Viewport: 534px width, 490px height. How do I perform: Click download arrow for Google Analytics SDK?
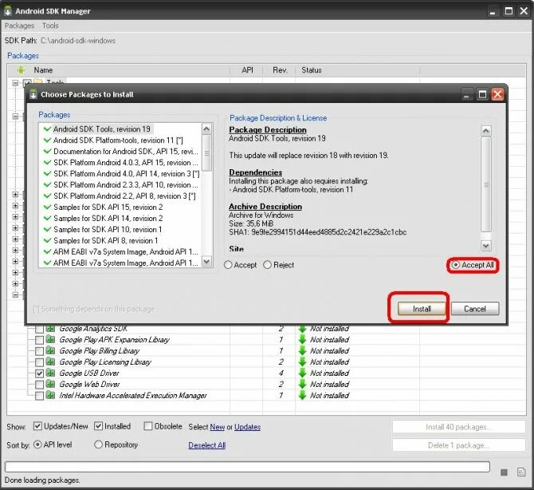(x=302, y=329)
